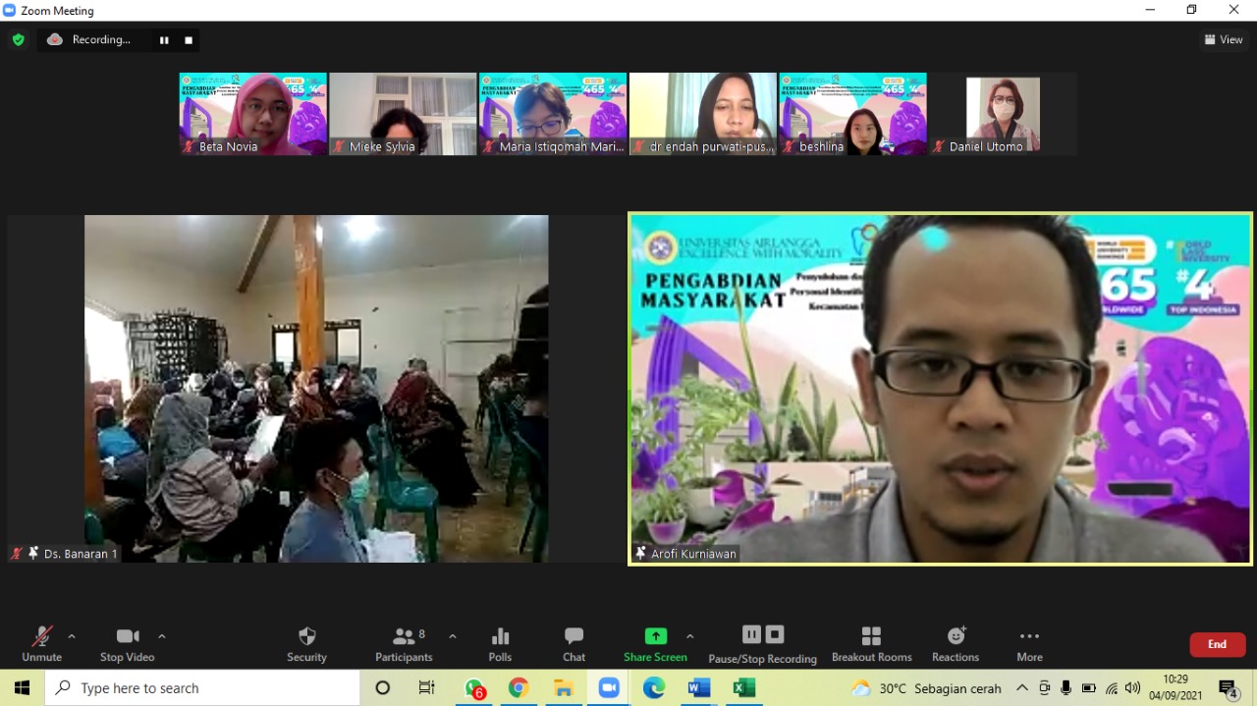
Task: Open the Chat panel
Action: click(x=574, y=636)
